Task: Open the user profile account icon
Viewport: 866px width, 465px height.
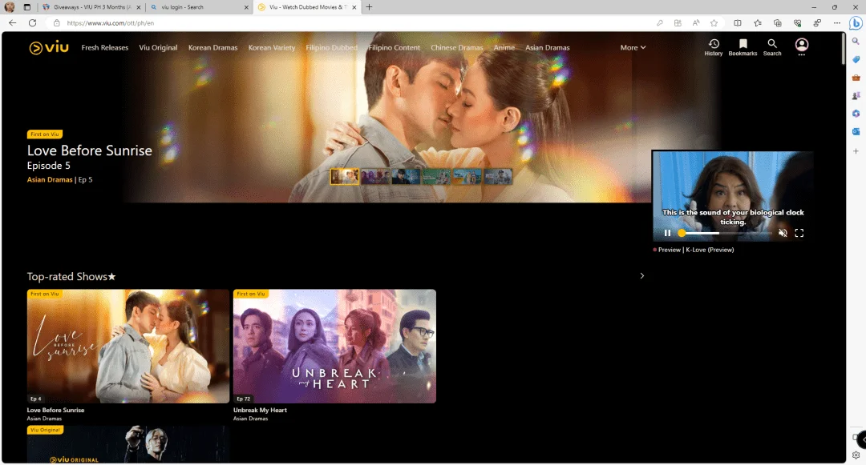Action: coord(801,45)
